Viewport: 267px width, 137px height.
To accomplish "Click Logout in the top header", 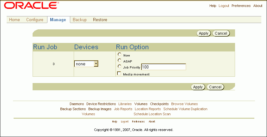I will coord(224,6).
